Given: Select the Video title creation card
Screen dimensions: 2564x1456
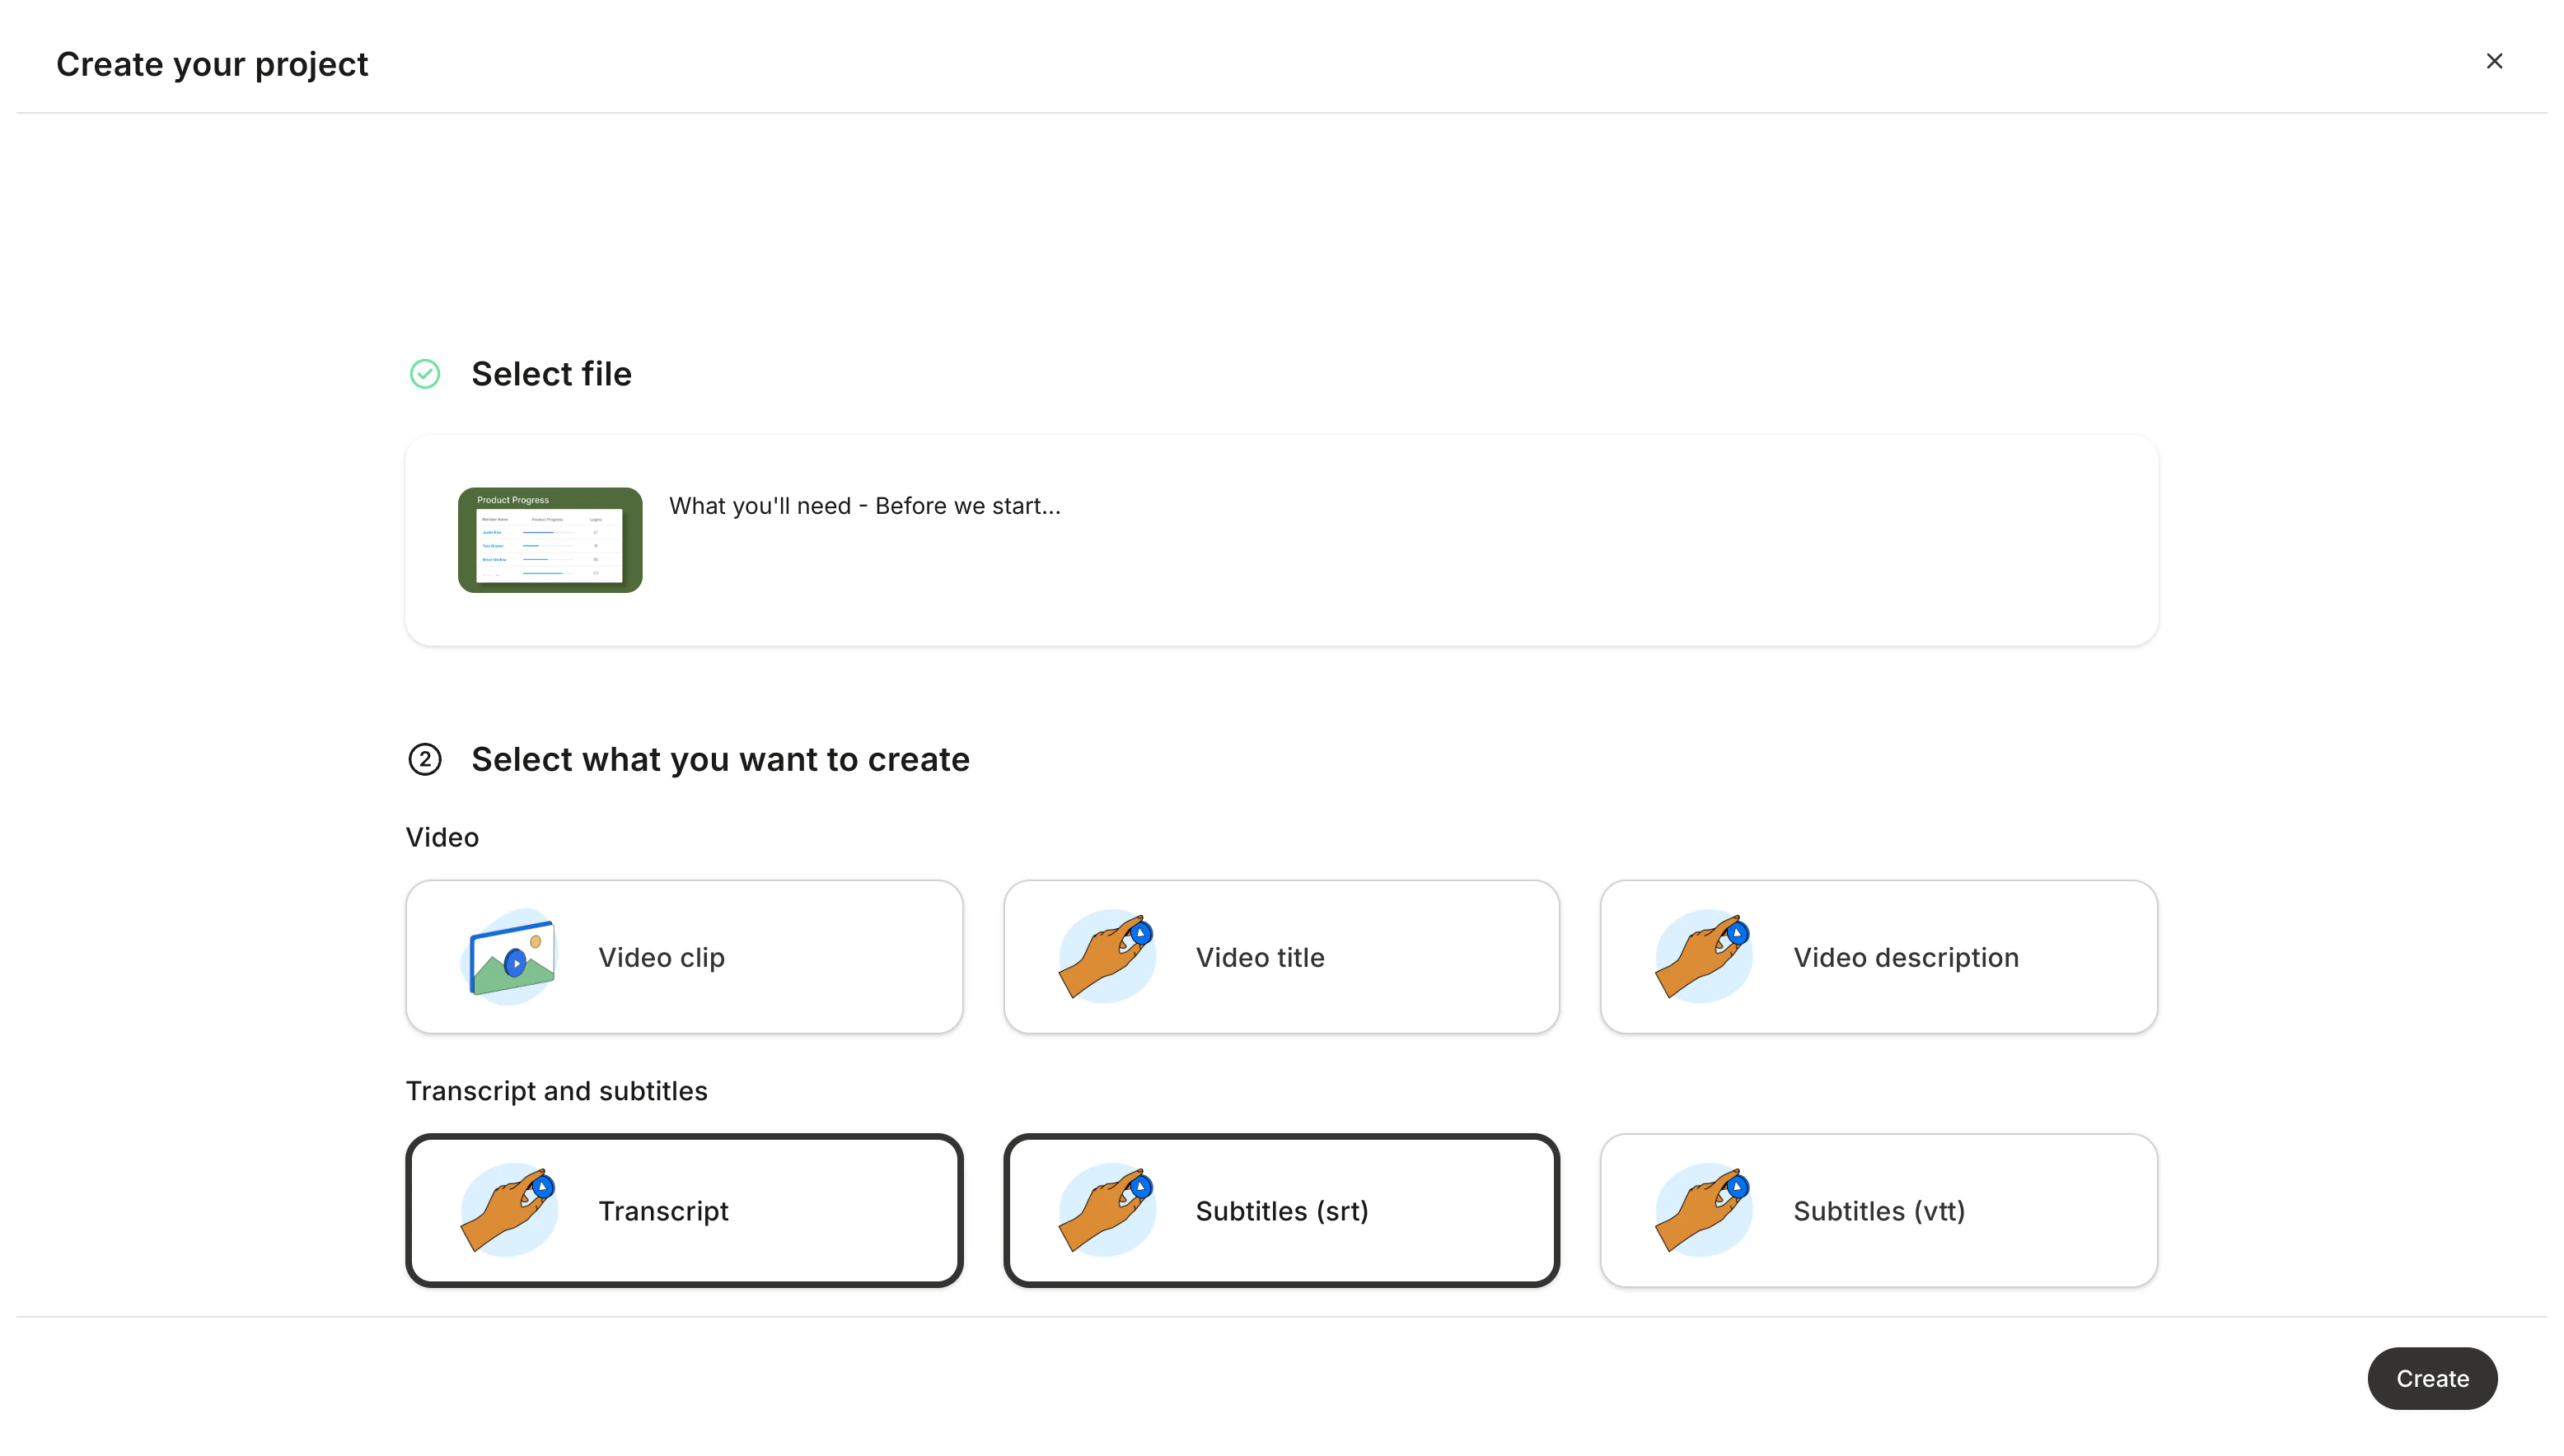Looking at the screenshot, I should tap(1281, 956).
